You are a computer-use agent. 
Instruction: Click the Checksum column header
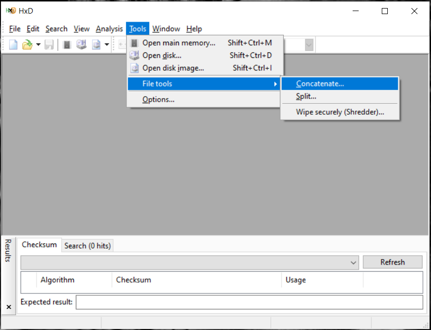click(196, 280)
